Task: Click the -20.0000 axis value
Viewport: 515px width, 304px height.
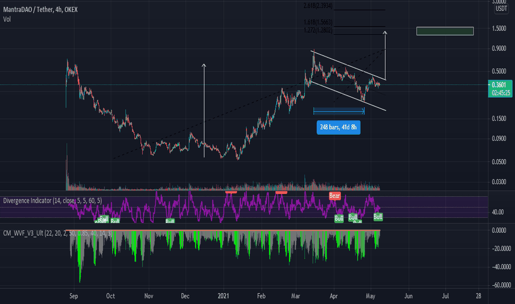Action: click(x=501, y=249)
